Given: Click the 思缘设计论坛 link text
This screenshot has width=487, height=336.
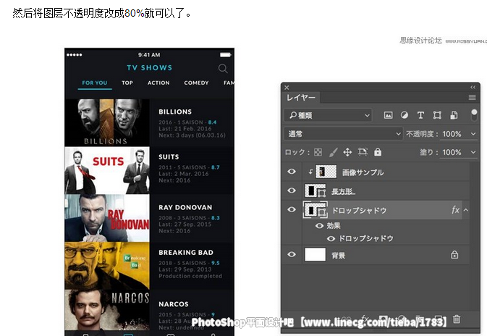Looking at the screenshot, I should (x=420, y=41).
